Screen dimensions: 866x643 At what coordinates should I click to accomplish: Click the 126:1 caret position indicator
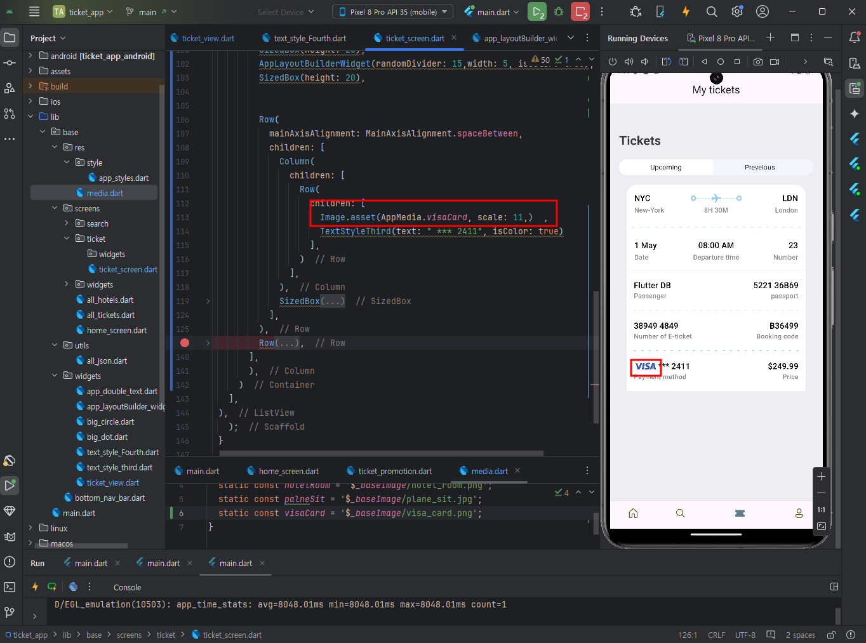pyautogui.click(x=688, y=635)
